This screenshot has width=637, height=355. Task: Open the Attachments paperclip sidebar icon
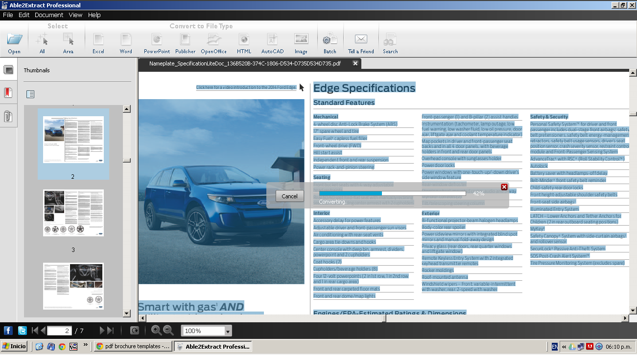point(8,117)
